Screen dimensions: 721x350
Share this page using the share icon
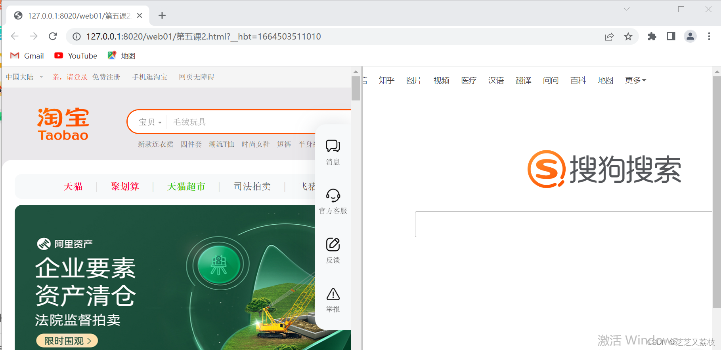pos(609,36)
